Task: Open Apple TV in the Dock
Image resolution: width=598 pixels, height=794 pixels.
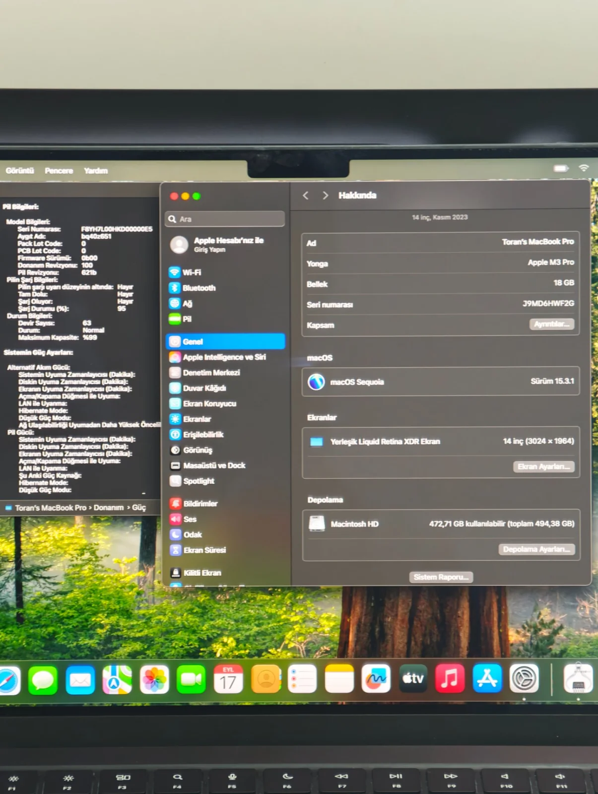Action: point(413,678)
